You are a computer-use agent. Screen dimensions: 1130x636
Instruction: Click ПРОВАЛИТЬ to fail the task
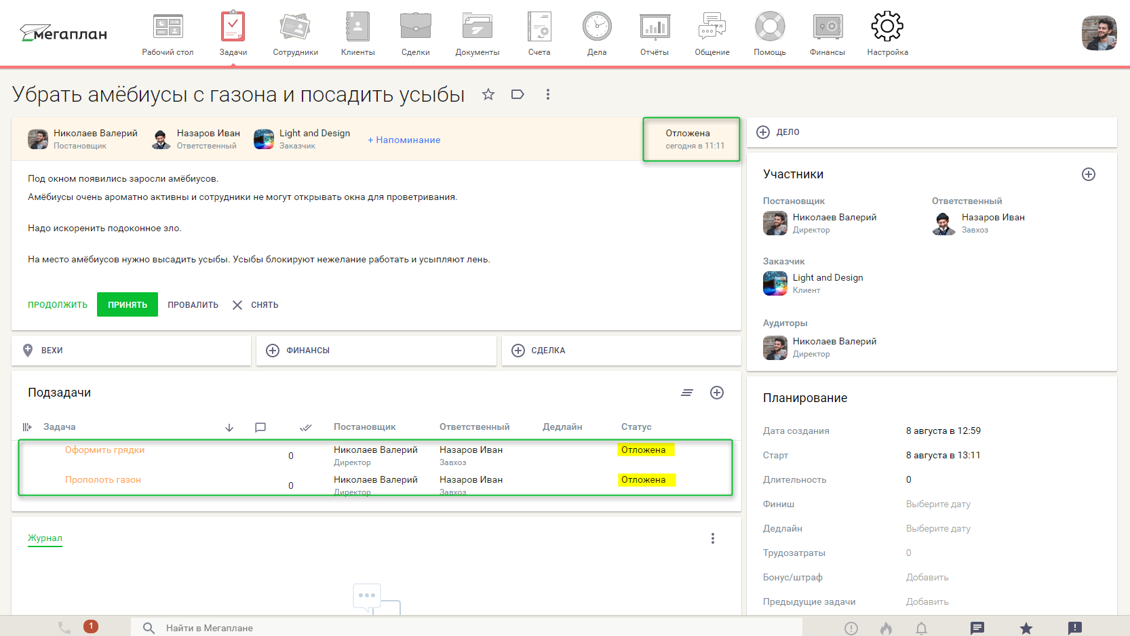pos(193,304)
